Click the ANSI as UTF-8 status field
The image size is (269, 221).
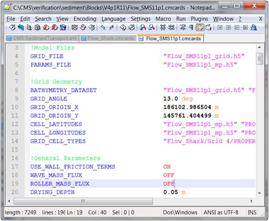coord(221,213)
